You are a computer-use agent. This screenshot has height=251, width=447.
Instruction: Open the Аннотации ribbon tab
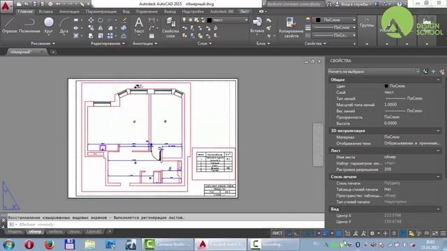click(69, 12)
